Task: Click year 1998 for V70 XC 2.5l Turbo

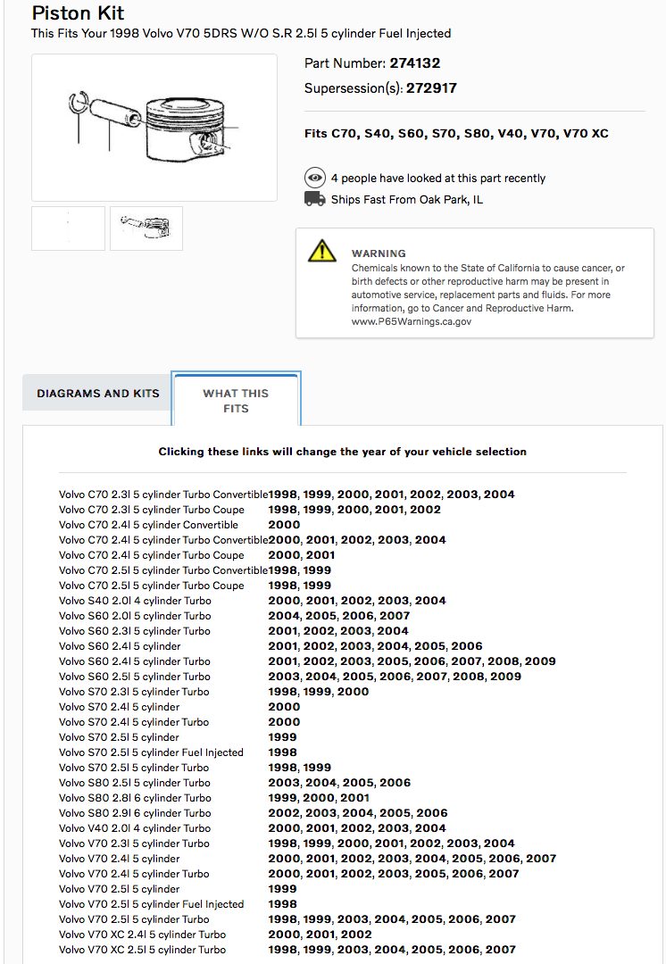Action: tap(283, 949)
